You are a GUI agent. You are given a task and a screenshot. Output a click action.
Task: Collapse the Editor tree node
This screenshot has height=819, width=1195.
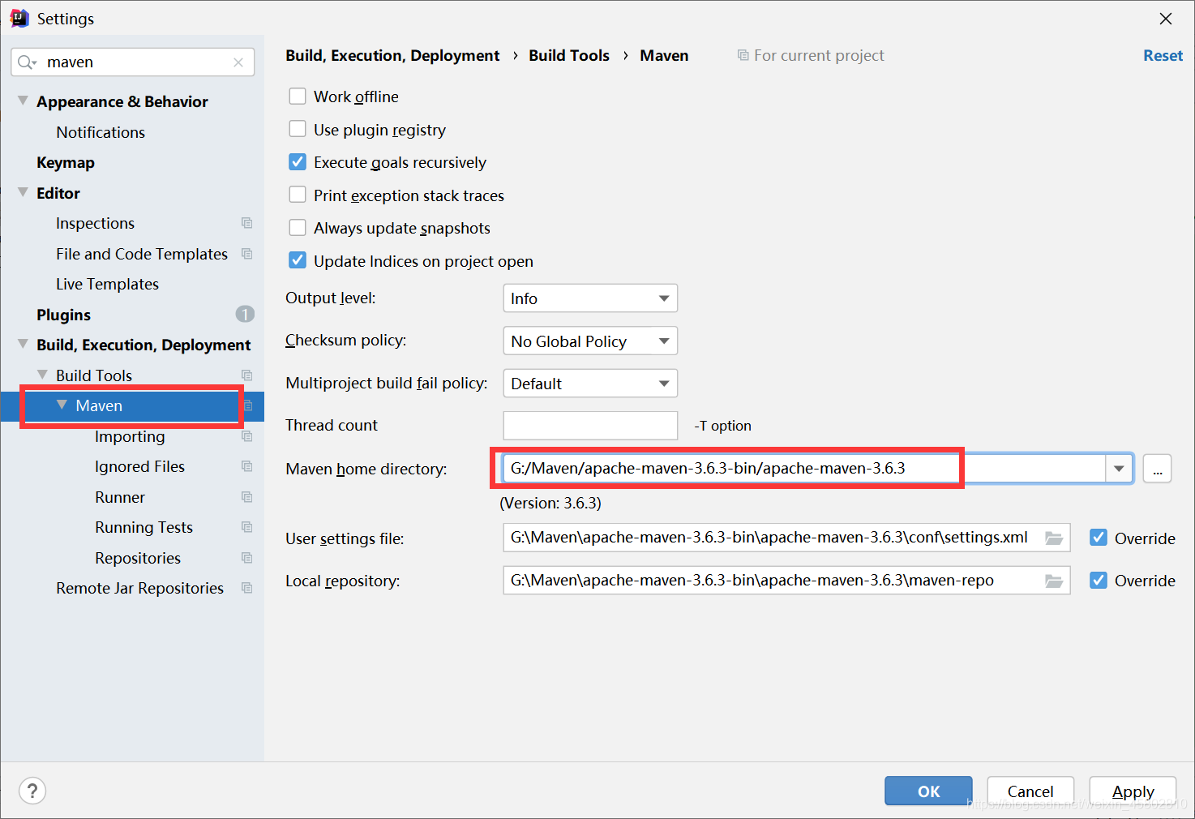pyautogui.click(x=23, y=192)
